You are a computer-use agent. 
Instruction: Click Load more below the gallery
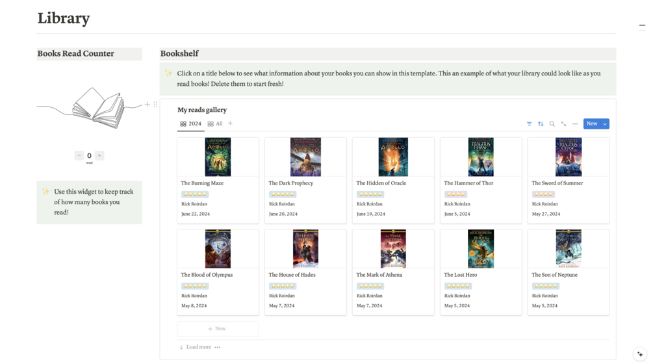click(x=195, y=347)
